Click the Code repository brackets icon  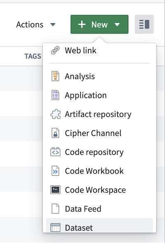55,152
